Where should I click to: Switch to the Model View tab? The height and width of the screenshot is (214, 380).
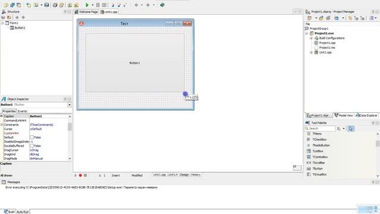(344, 115)
